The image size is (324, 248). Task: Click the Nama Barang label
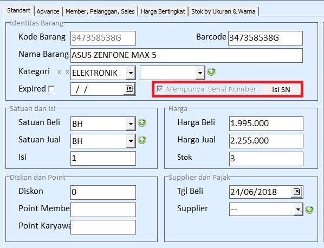pos(43,54)
